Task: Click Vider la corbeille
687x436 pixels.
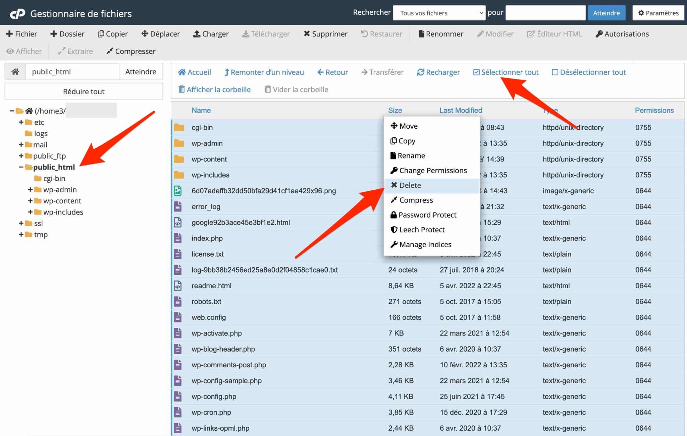Action: (x=296, y=89)
